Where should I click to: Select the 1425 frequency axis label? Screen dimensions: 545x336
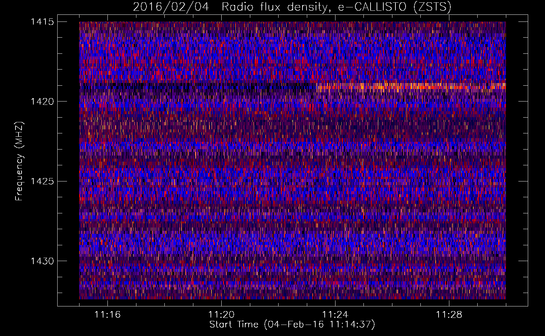pos(42,181)
